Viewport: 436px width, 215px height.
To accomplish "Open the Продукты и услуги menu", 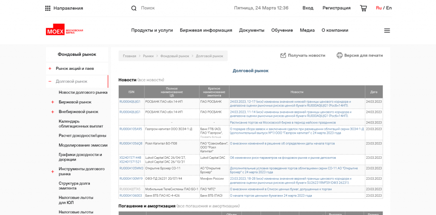I will click(x=152, y=30).
